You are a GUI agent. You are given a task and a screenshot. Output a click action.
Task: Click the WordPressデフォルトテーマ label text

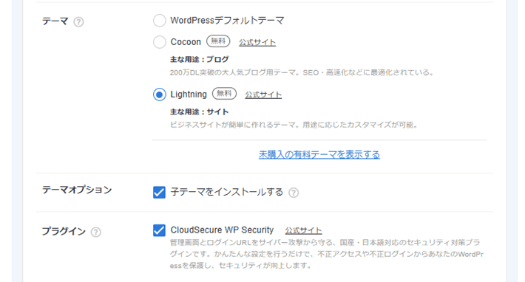pos(227,21)
